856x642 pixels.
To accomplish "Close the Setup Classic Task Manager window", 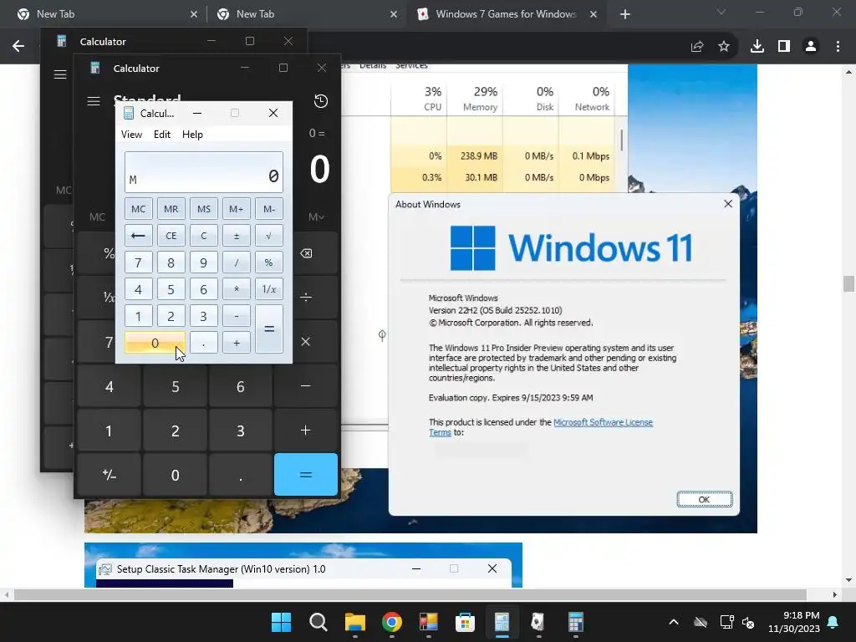I will [492, 568].
